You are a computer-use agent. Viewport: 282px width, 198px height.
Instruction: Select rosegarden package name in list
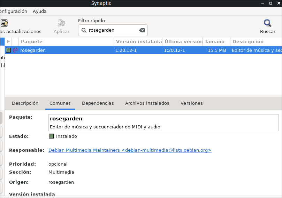click(x=33, y=50)
